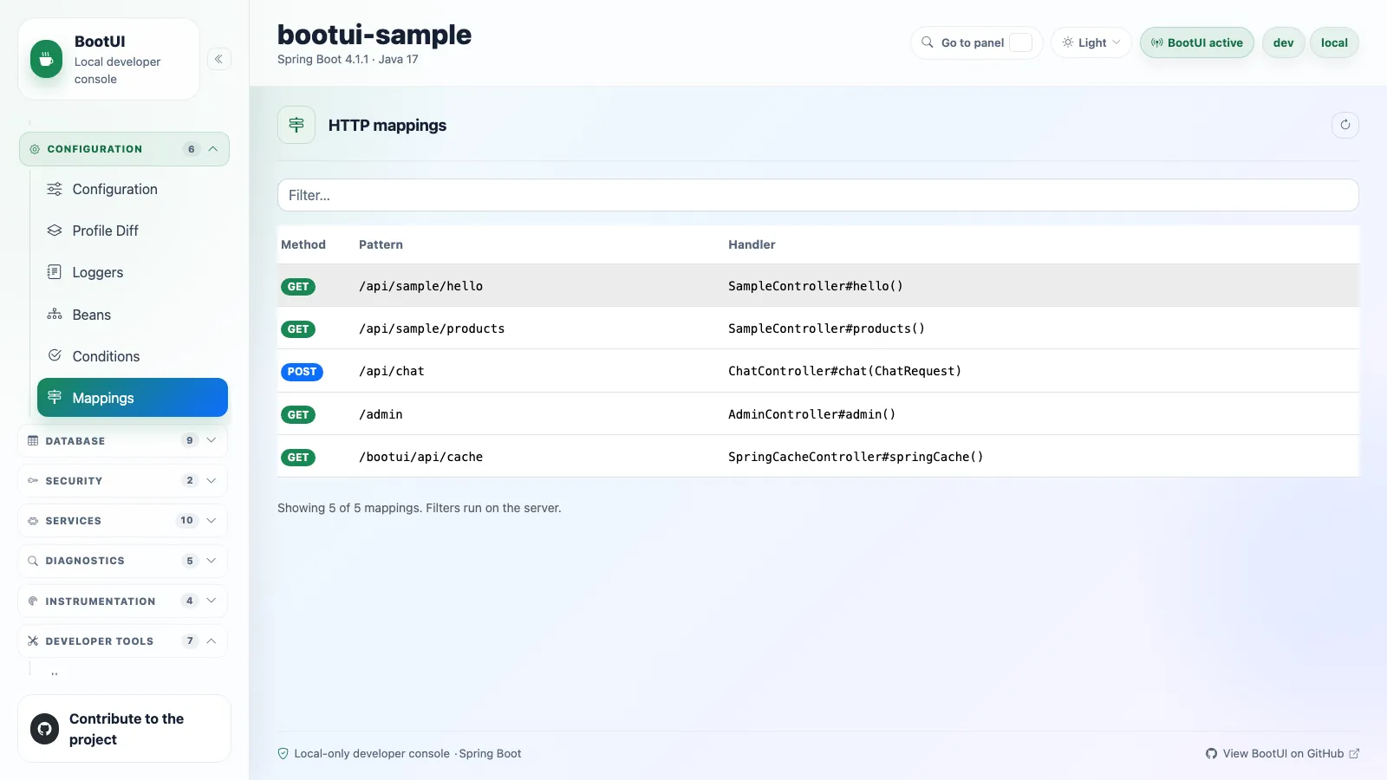Click the GitHub icon in Contribute card
Screen dimensions: 1387x780
pos(44,729)
